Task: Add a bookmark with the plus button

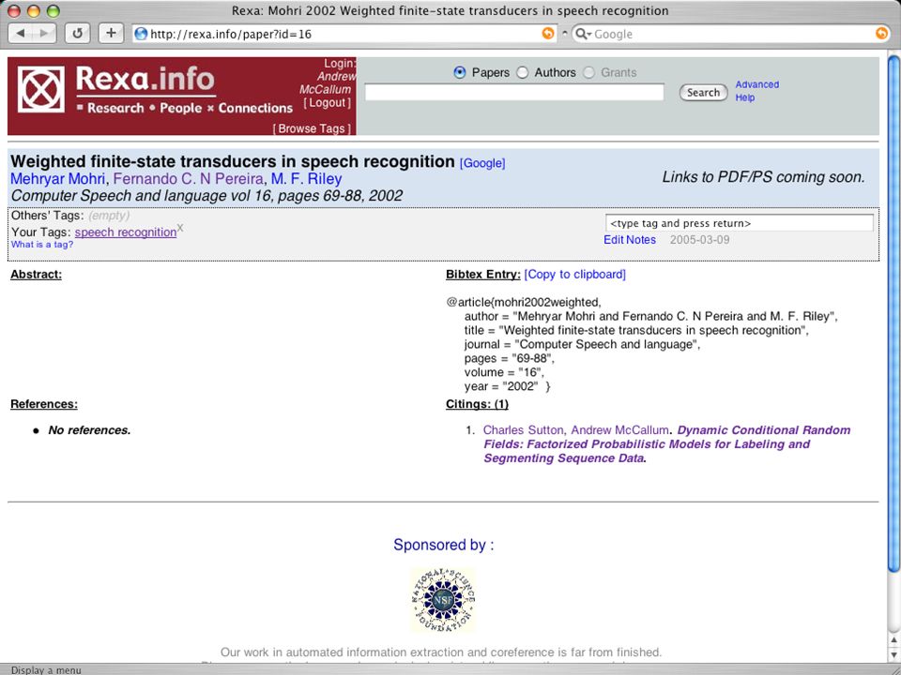Action: [111, 34]
